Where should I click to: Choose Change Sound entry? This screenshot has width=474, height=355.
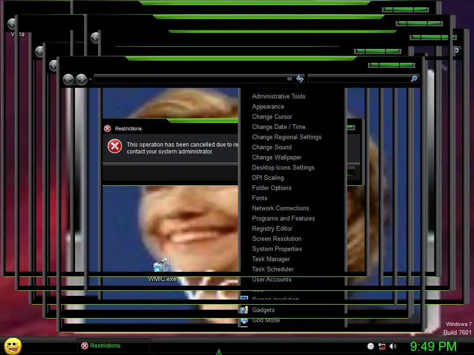272,147
